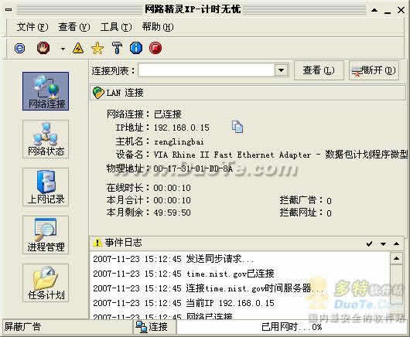The width and height of the screenshot is (410, 337).
Task: Click the 查看(L) button
Action: click(x=319, y=70)
